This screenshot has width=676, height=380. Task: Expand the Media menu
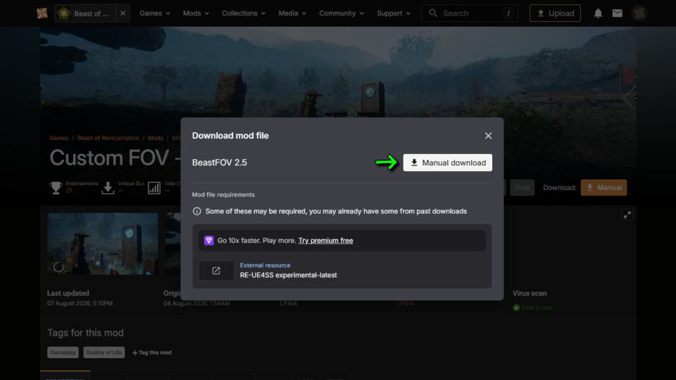[x=292, y=13]
